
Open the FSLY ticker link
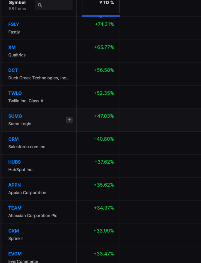pyautogui.click(x=14, y=24)
